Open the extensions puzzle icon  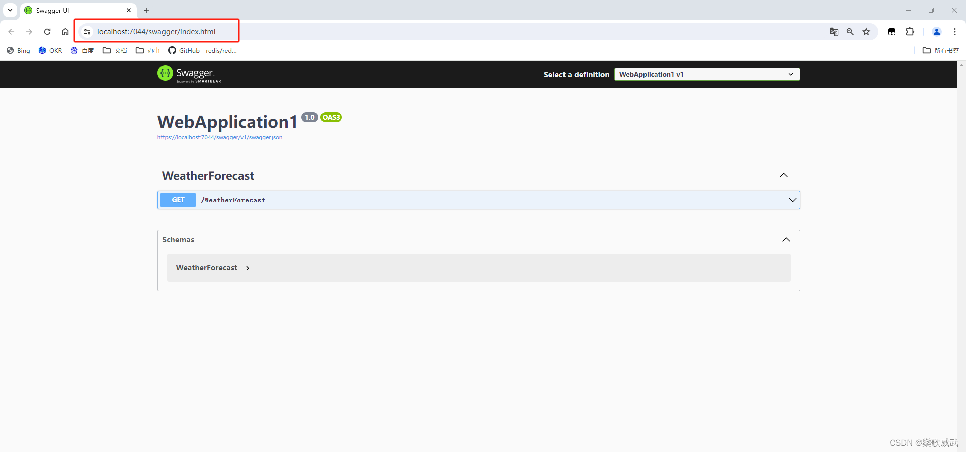click(910, 32)
